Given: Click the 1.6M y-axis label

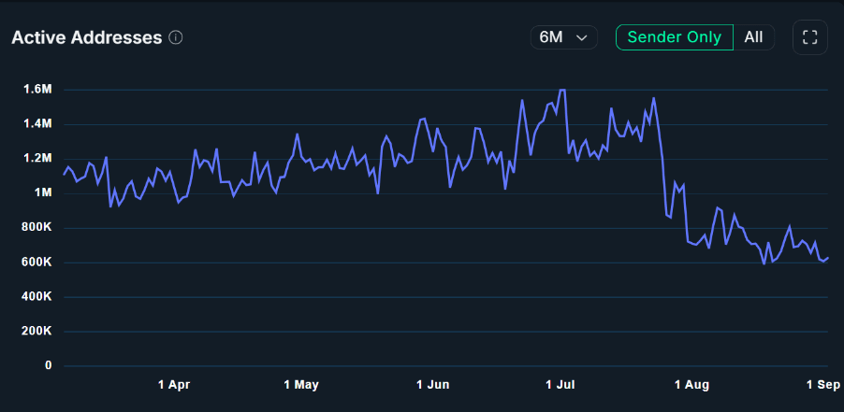Looking at the screenshot, I should 37,90.
